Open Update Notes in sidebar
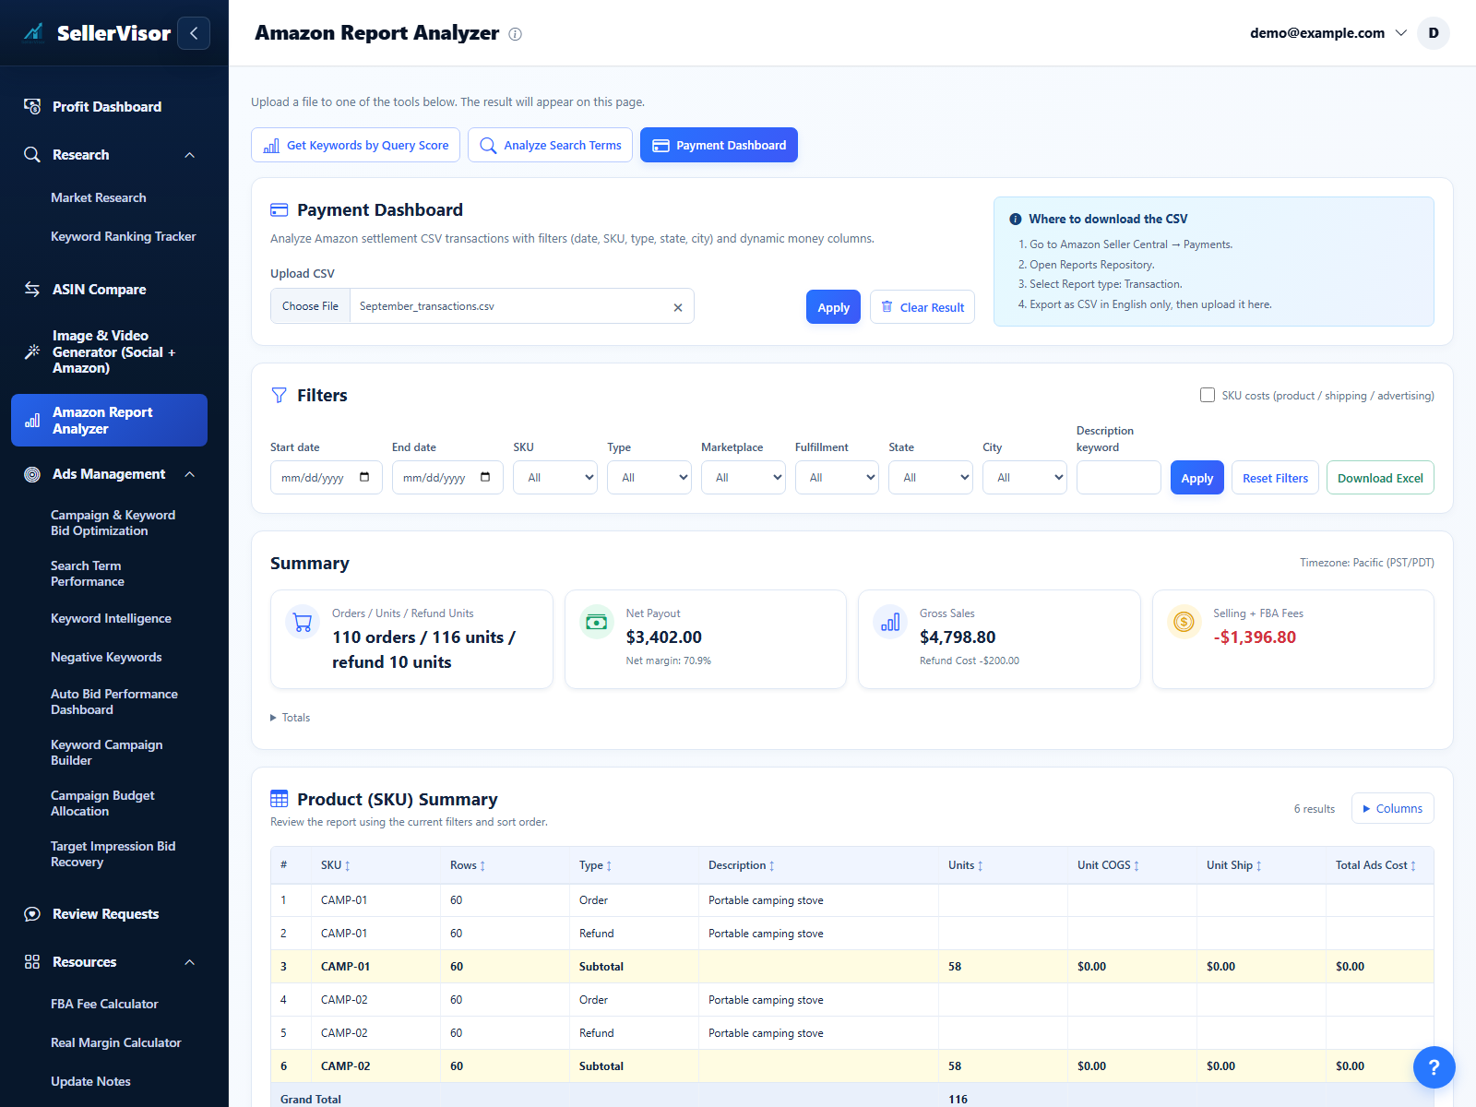1476x1107 pixels. (90, 1081)
